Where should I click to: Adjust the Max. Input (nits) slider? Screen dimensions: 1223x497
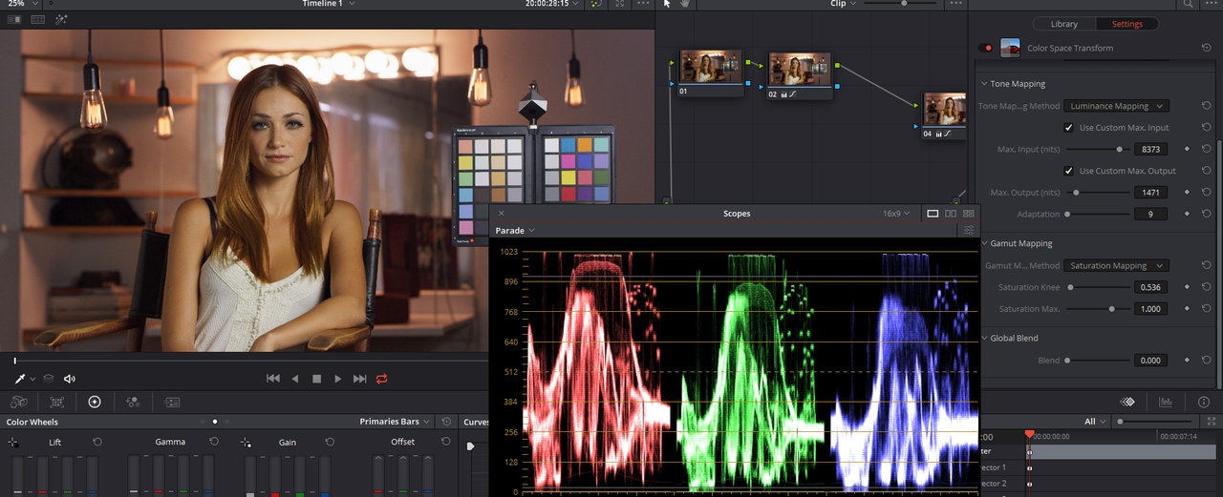tap(1097, 150)
